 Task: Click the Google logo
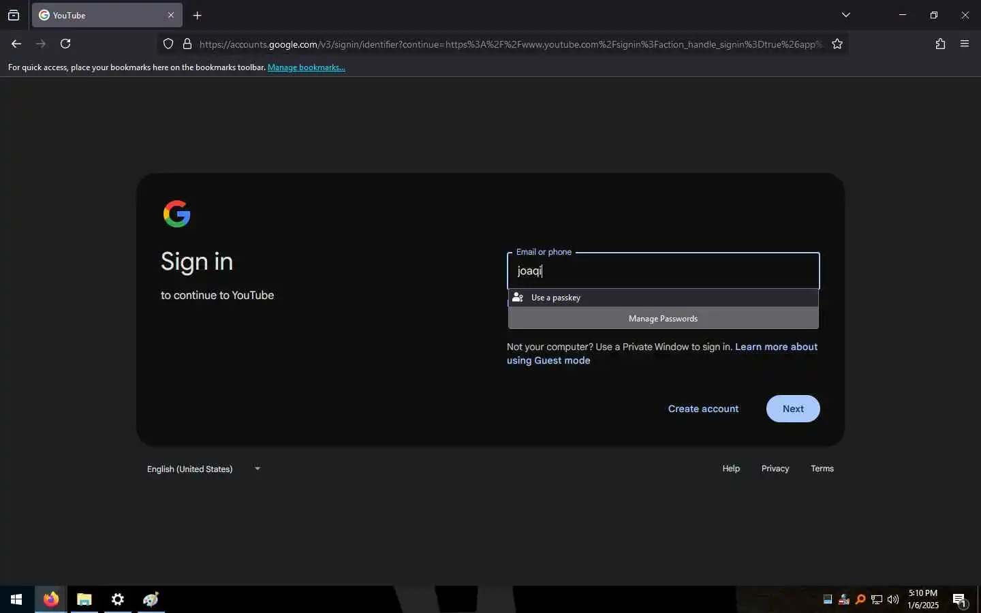click(177, 214)
